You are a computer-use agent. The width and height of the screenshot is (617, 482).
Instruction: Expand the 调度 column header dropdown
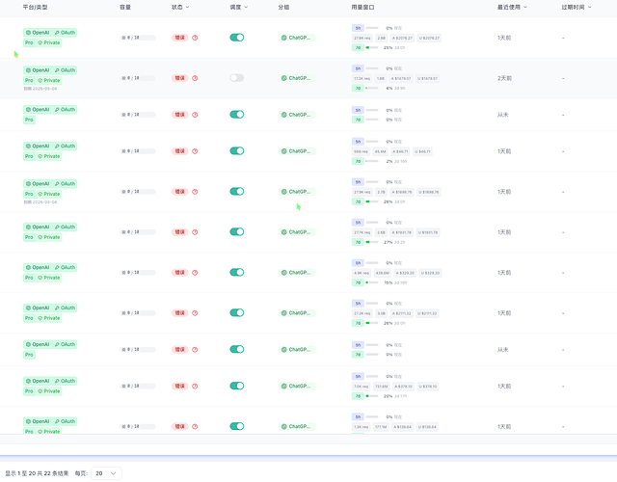[x=246, y=7]
